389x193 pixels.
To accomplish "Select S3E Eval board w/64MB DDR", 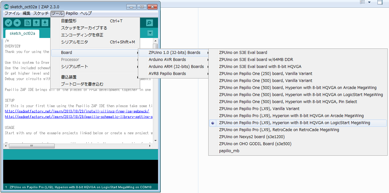I will 298,60.
